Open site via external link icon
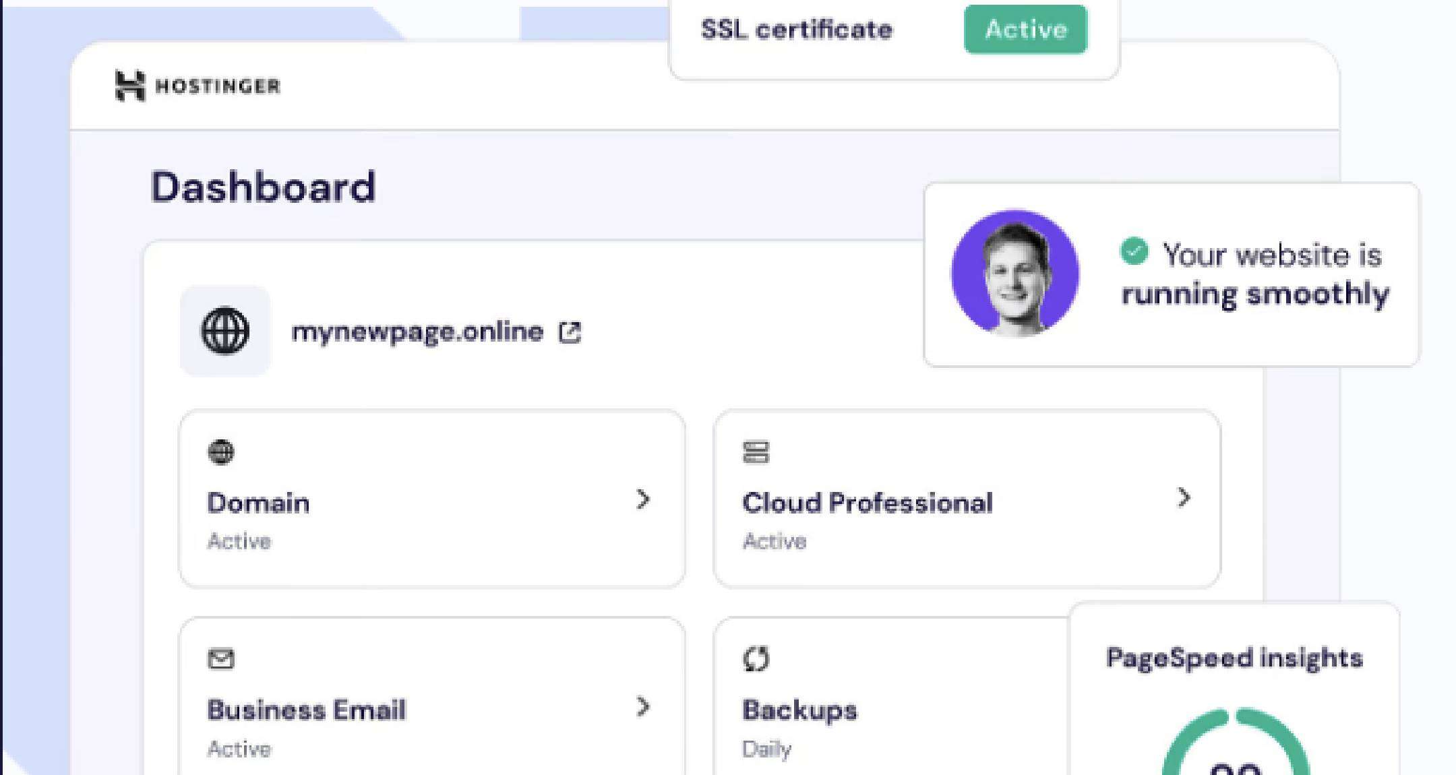 (x=570, y=332)
